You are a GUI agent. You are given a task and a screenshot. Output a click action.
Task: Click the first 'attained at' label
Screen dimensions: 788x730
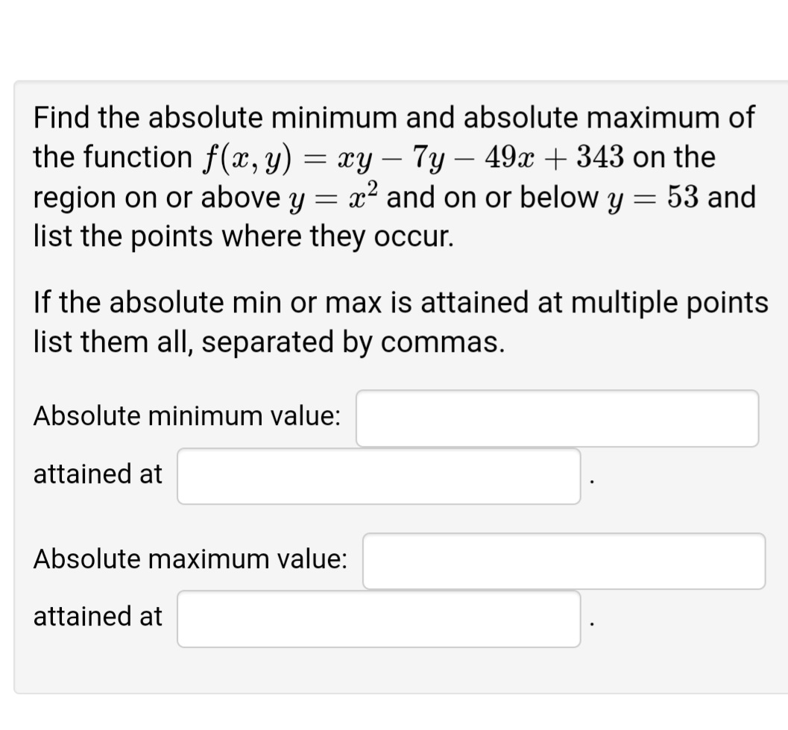pos(97,474)
